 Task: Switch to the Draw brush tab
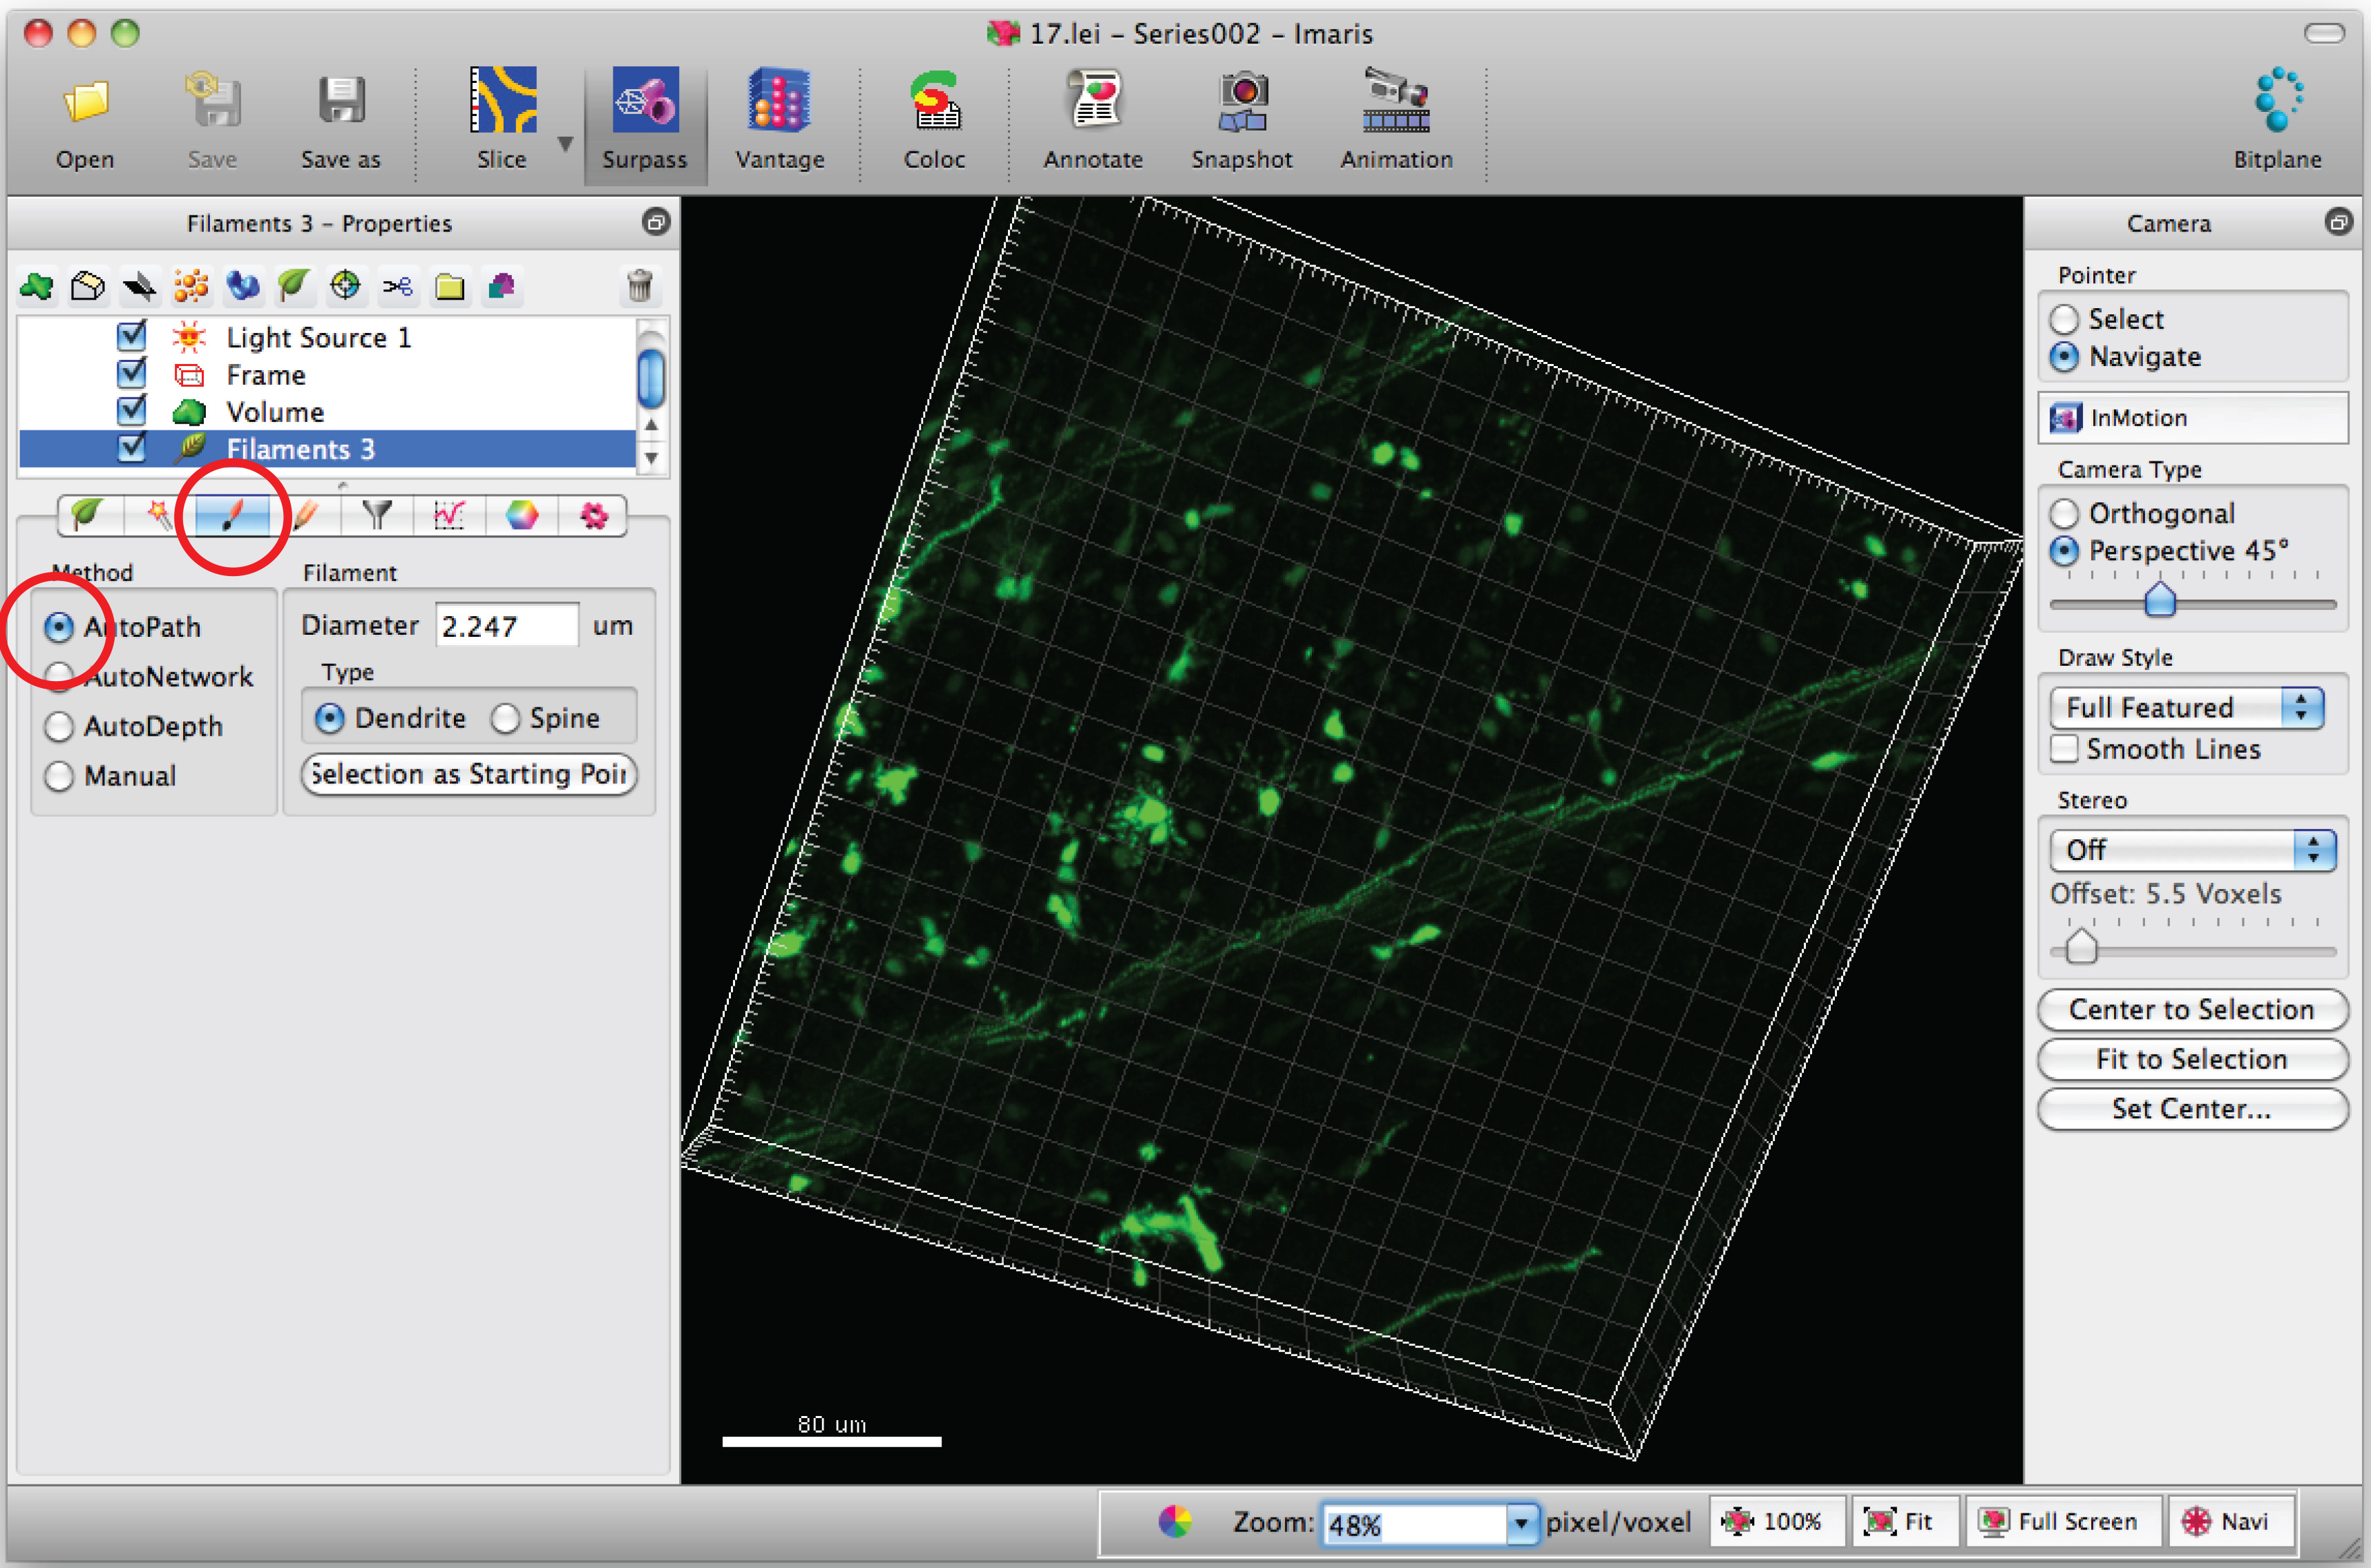[232, 515]
